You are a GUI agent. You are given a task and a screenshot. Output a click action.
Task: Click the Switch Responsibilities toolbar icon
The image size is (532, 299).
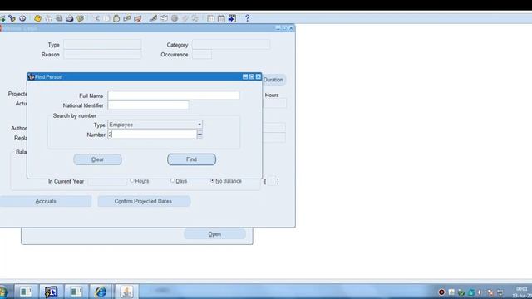(59, 18)
